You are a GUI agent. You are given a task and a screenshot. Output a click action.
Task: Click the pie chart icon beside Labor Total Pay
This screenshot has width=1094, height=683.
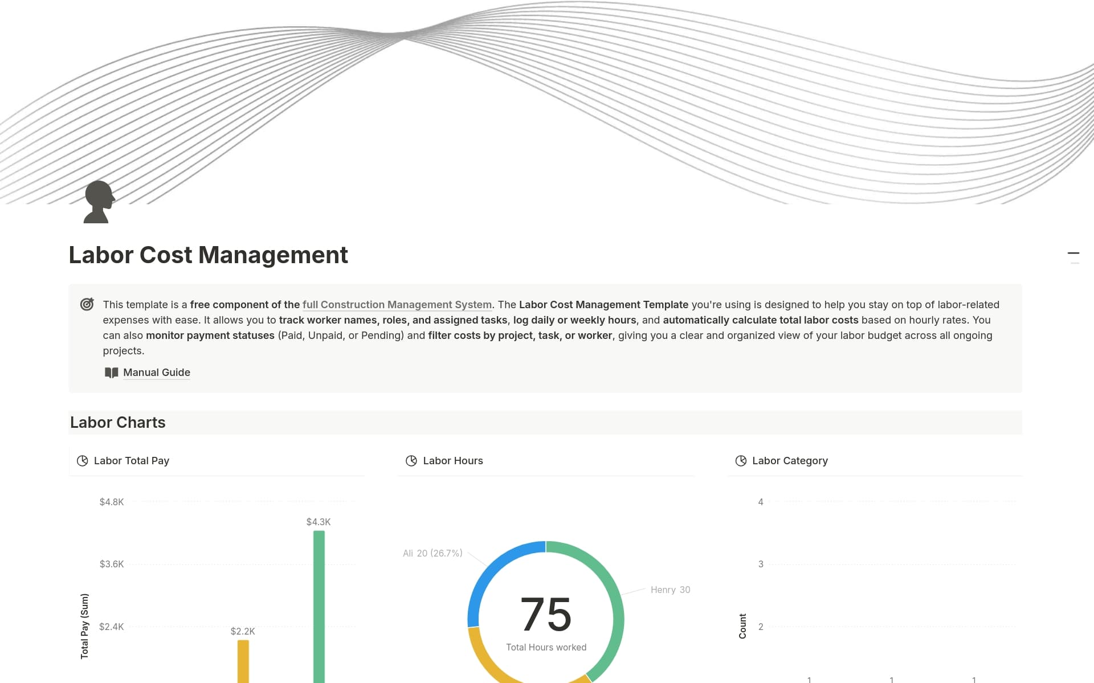point(82,460)
